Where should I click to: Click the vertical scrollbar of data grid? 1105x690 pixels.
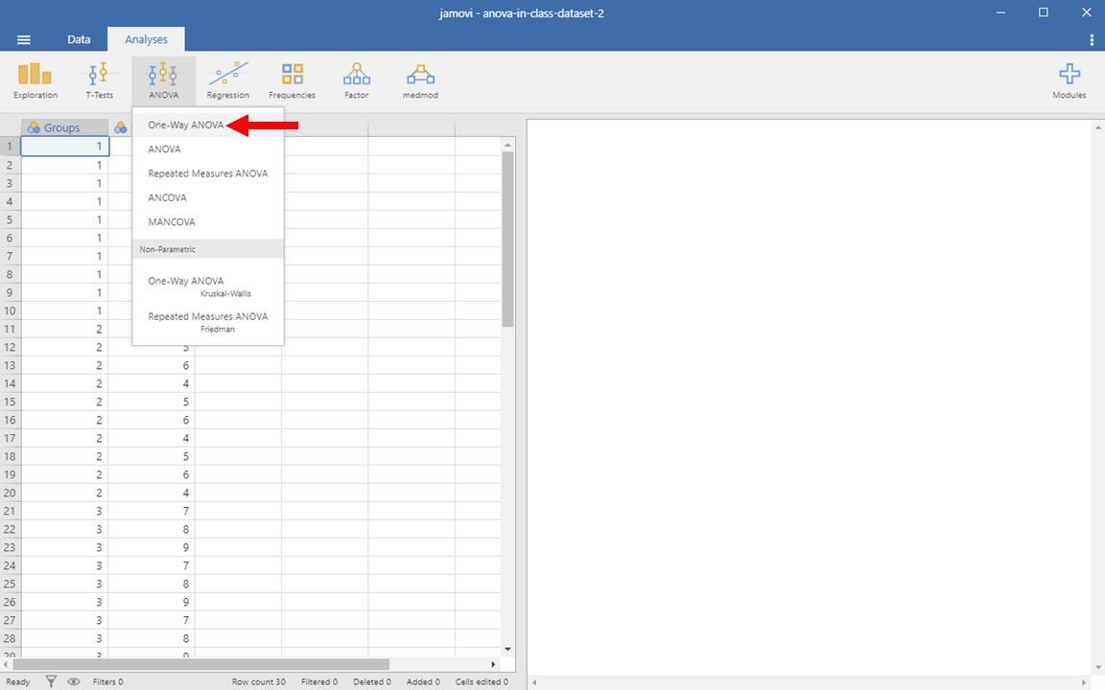[x=507, y=240]
